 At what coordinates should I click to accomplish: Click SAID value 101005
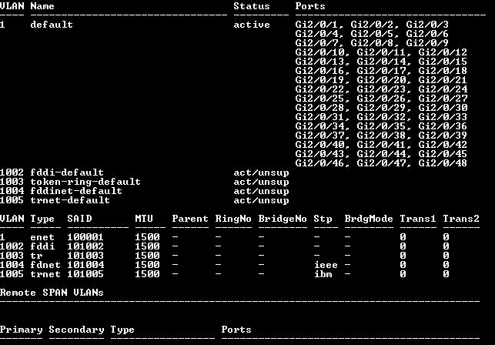[85, 274]
